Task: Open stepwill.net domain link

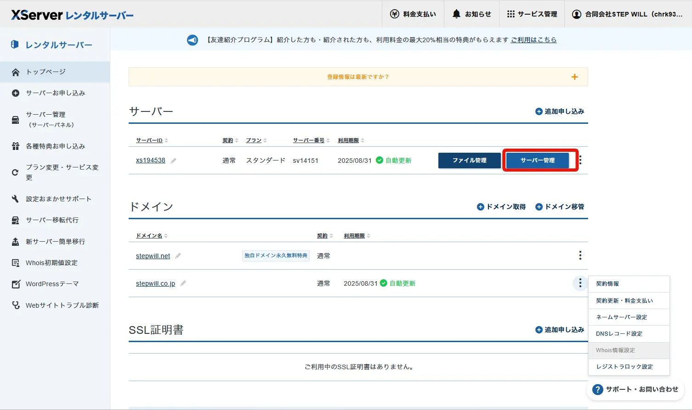Action: (153, 256)
